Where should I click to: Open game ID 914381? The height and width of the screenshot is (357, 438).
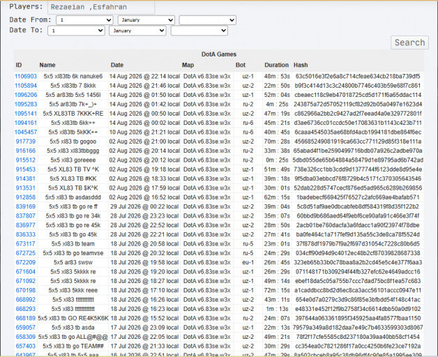pyautogui.click(x=26, y=178)
